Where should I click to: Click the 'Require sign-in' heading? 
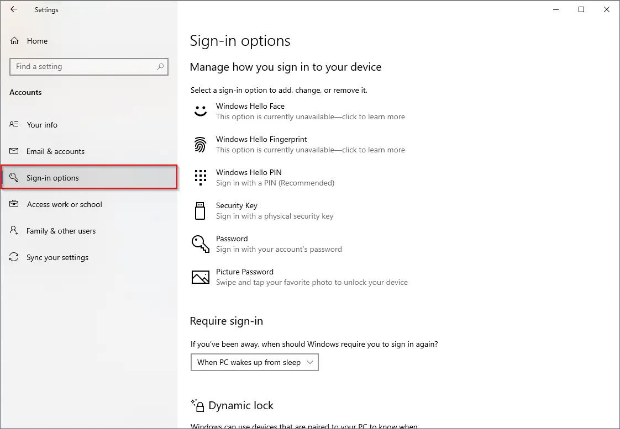(x=226, y=321)
